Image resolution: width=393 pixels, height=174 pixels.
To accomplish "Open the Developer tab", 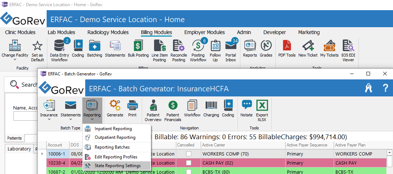I will tap(275, 32).
